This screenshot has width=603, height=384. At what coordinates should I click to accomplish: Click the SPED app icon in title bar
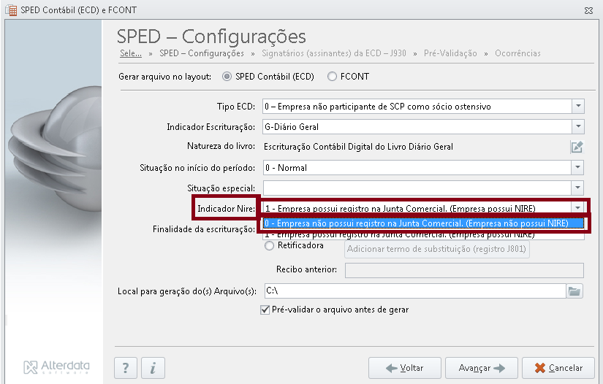[x=11, y=10]
